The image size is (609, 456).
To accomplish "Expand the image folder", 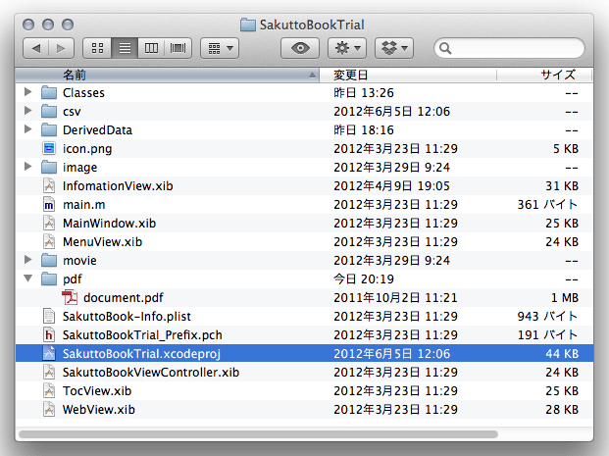I will click(28, 167).
